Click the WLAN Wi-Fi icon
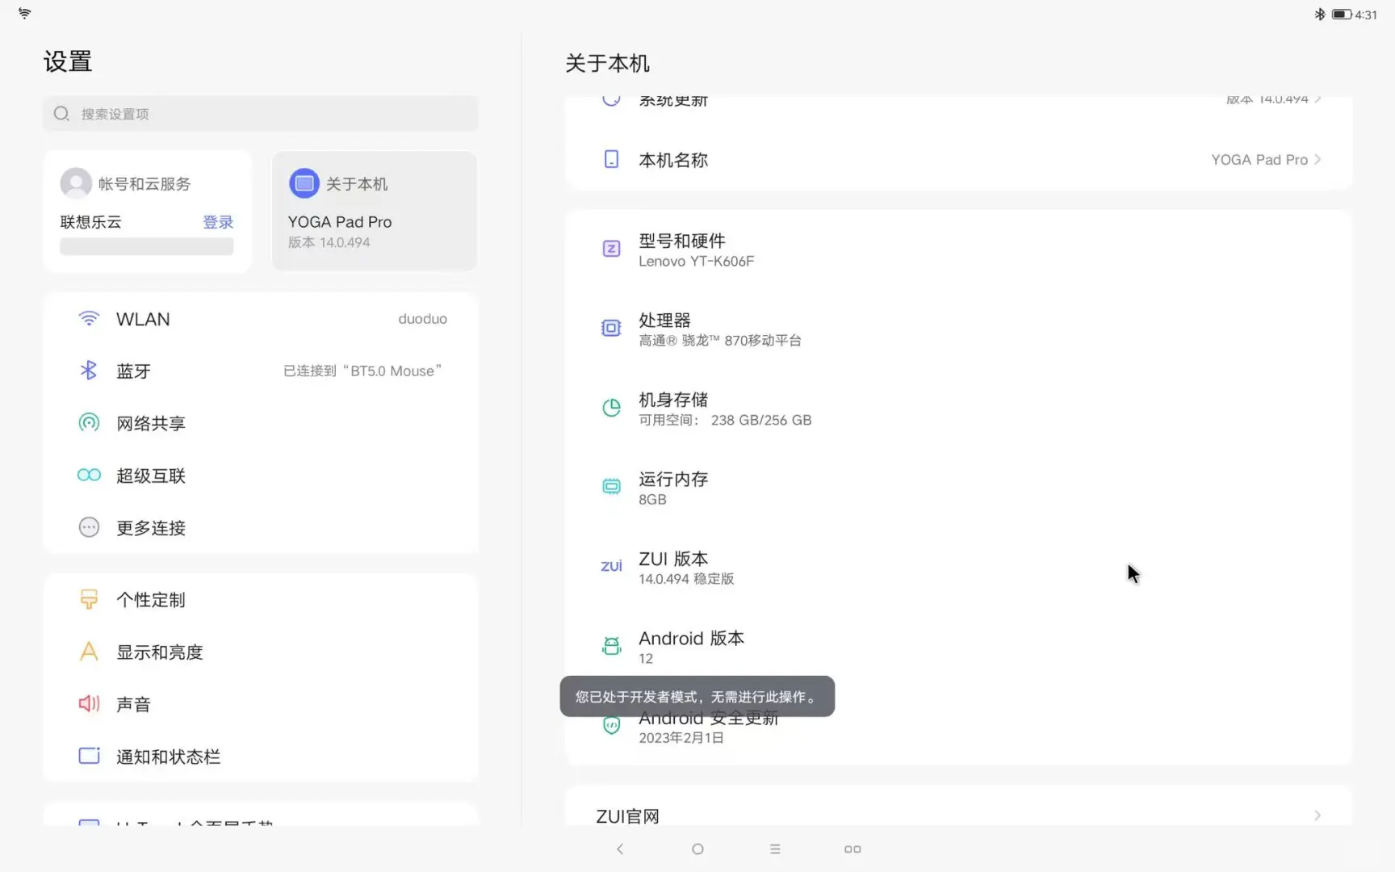 (x=89, y=319)
